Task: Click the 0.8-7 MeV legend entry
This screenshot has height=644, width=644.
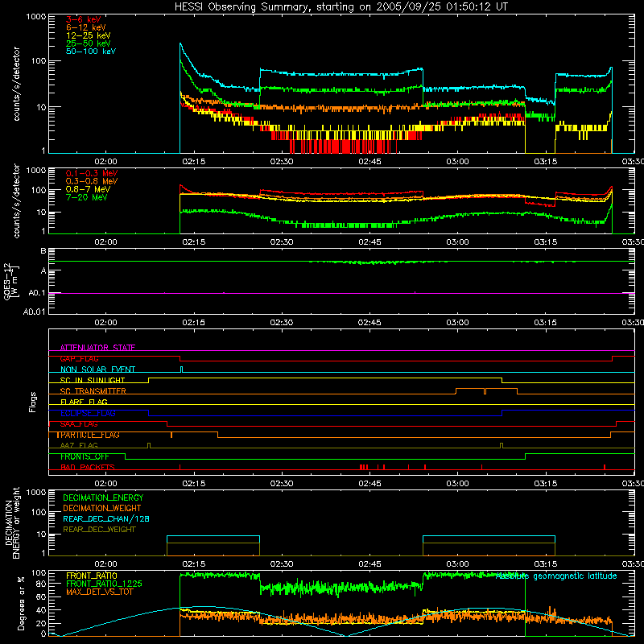Action: pyautogui.click(x=88, y=189)
